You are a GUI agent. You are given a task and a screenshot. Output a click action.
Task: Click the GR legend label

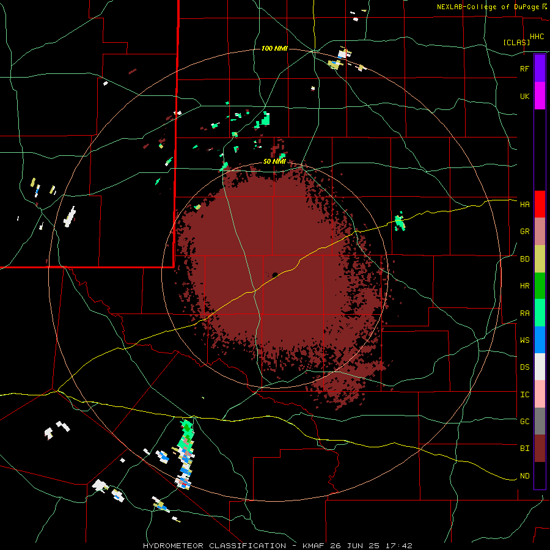point(524,232)
